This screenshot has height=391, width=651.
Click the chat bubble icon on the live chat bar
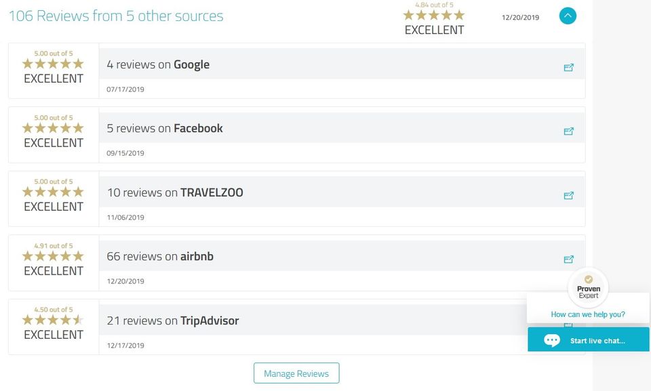pos(551,339)
